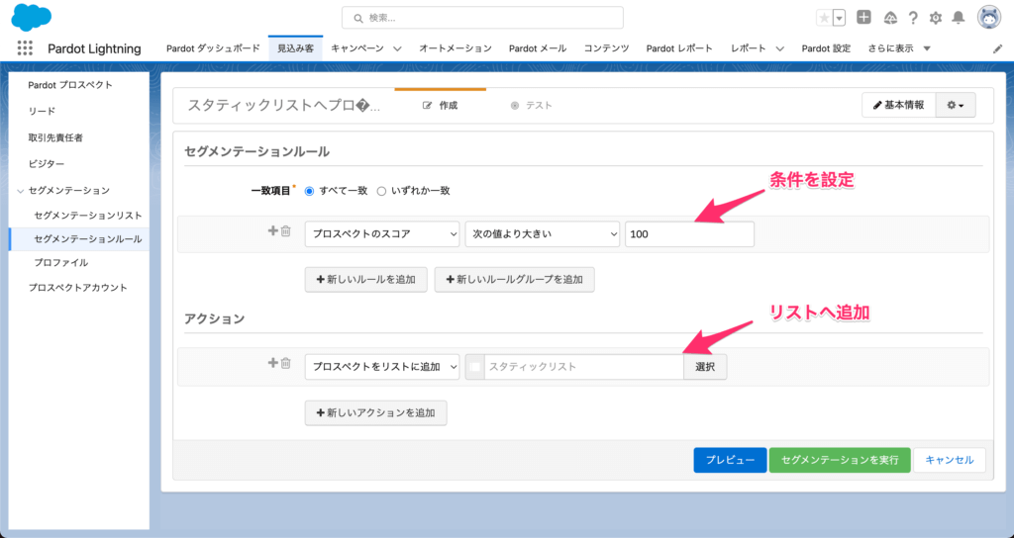The height and width of the screenshot is (538, 1014).
Task: Click 新しいルールを追加 button
Action: click(366, 280)
